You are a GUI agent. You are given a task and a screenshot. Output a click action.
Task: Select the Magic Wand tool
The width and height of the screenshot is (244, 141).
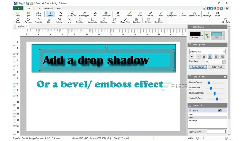(x=125, y=20)
